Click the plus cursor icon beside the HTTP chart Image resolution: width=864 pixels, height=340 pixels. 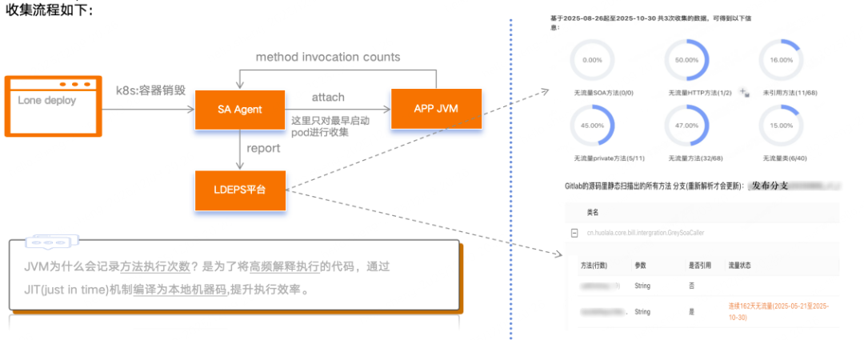(x=744, y=92)
